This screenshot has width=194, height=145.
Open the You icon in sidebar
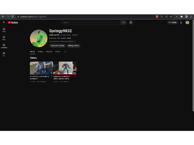pyautogui.click(x=4, y=54)
